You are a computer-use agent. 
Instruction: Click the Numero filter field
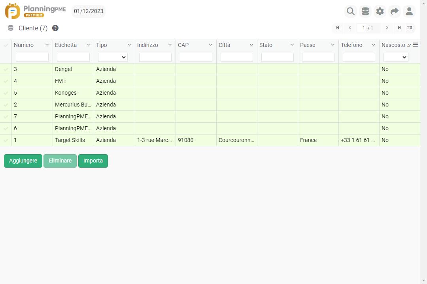coord(32,57)
